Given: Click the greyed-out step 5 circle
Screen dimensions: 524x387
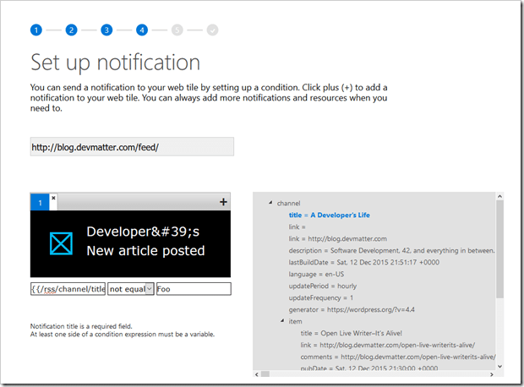Looking at the screenshot, I should [177, 30].
